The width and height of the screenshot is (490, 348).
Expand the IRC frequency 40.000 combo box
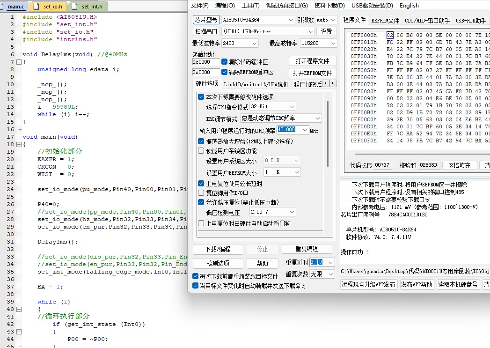coord(293,130)
